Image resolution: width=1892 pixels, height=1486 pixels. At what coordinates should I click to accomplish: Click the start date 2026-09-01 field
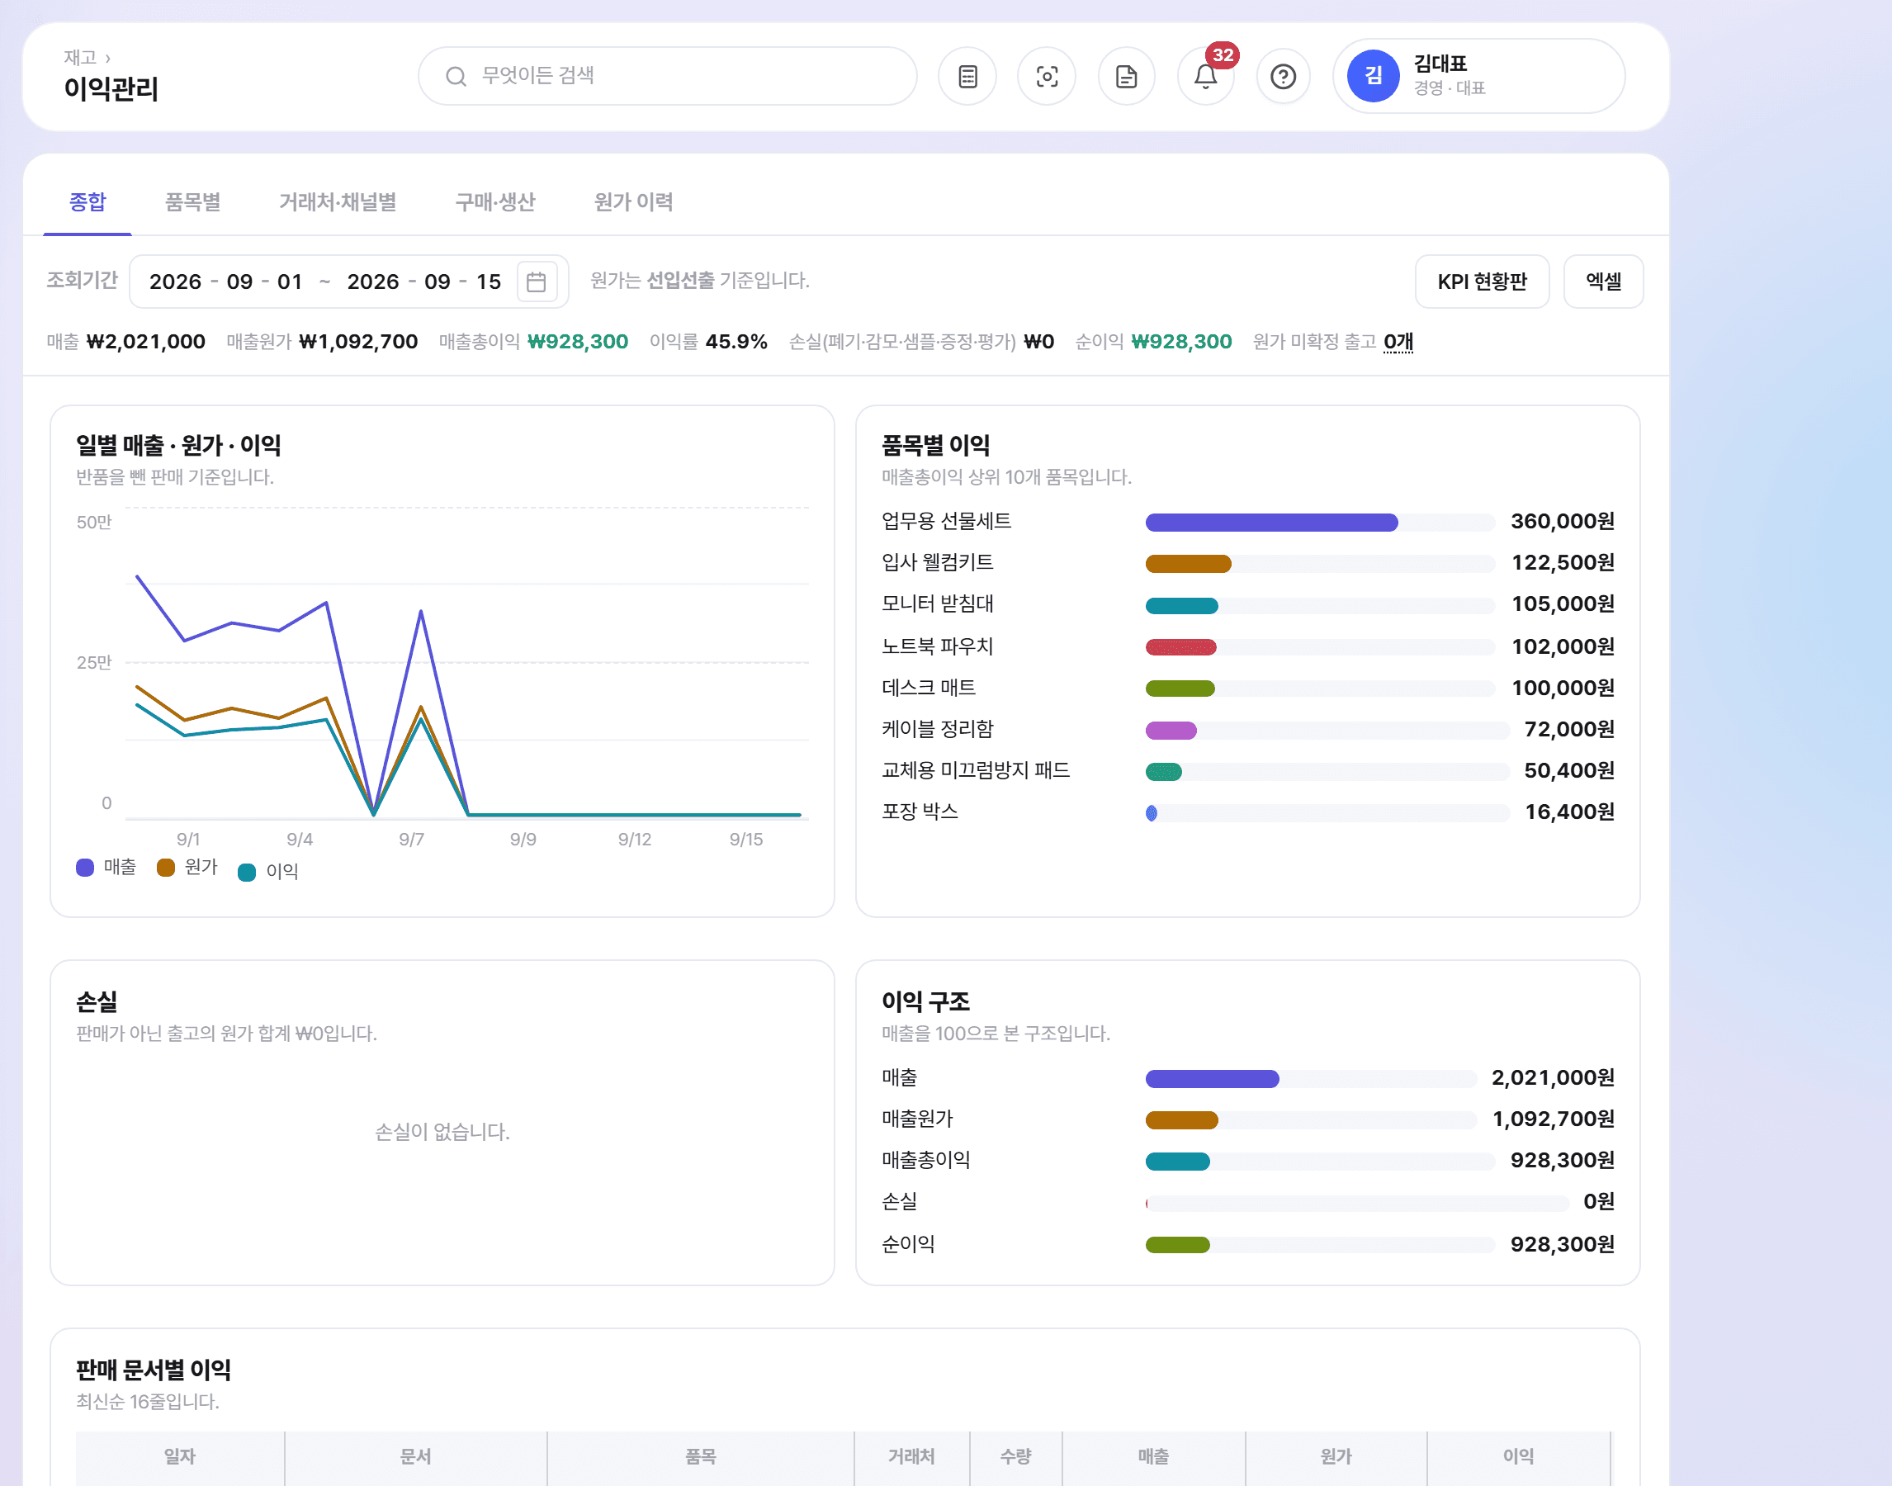pyautogui.click(x=226, y=282)
